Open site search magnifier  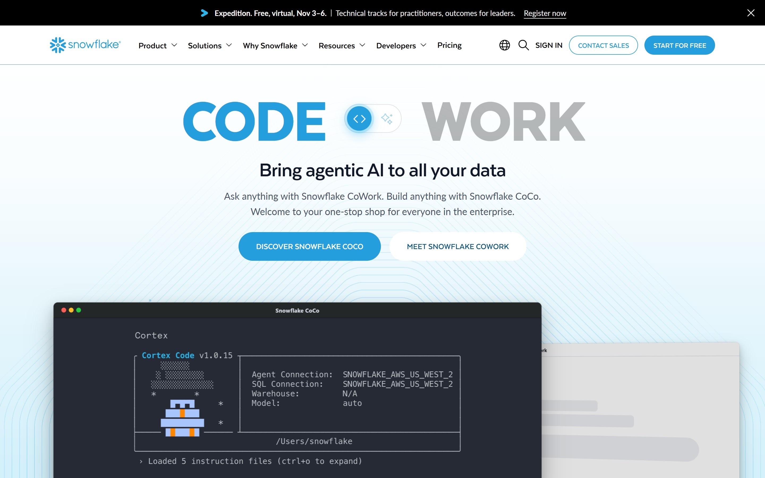point(524,45)
